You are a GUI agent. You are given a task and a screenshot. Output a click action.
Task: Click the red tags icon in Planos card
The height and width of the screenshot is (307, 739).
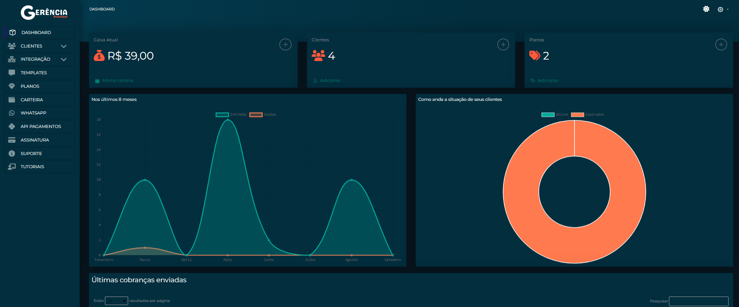[x=535, y=56]
